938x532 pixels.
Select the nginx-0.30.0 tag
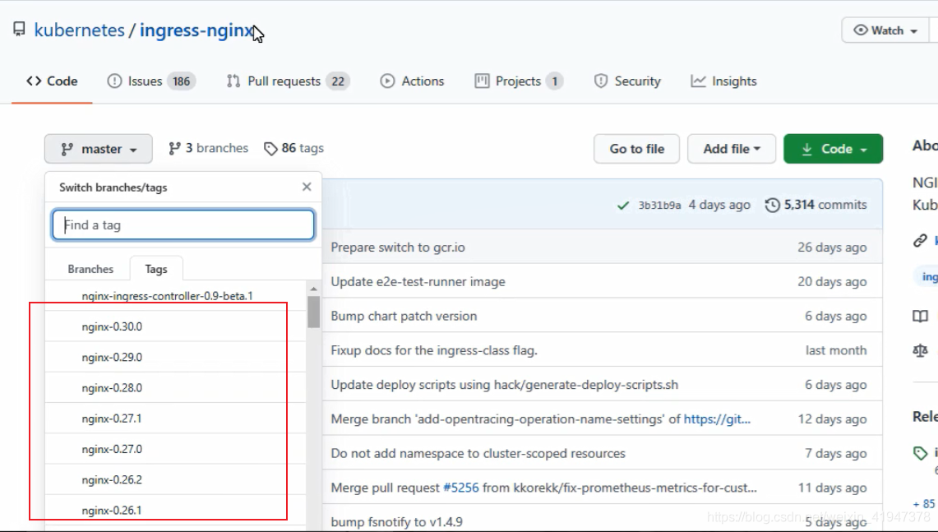[112, 326]
